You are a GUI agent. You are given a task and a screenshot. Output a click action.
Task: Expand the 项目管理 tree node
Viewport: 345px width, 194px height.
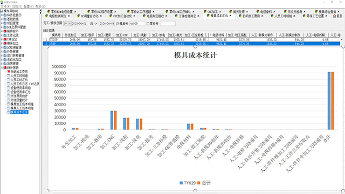pyautogui.click(x=2, y=23)
